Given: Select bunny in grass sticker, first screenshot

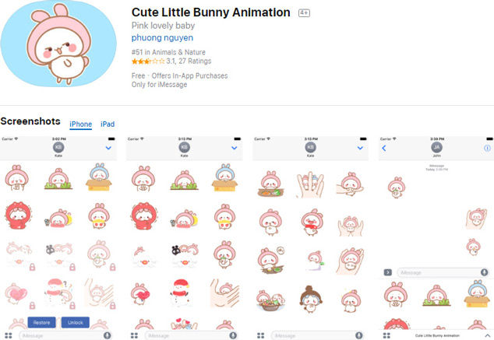Looking at the screenshot, I should (x=58, y=179).
